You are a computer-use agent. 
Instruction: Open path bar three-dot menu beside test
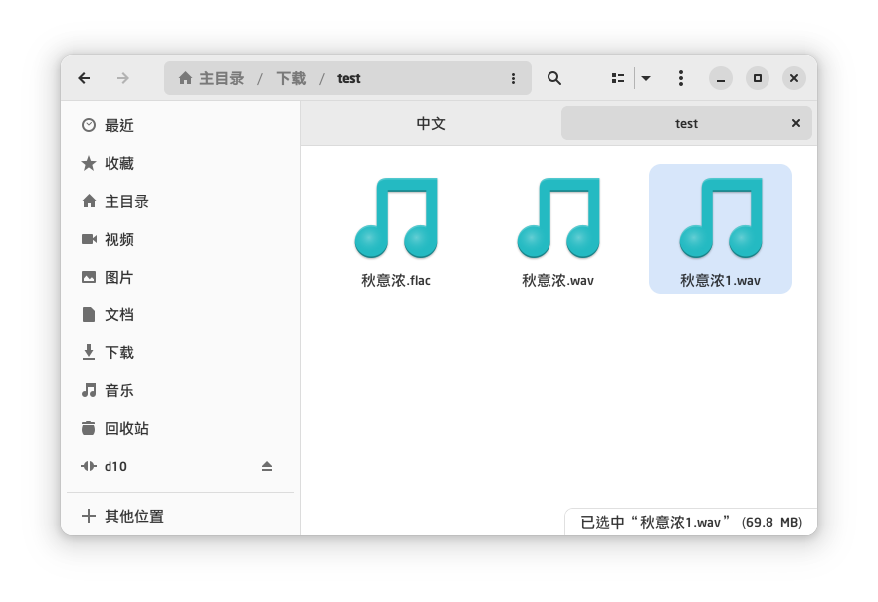click(x=513, y=78)
